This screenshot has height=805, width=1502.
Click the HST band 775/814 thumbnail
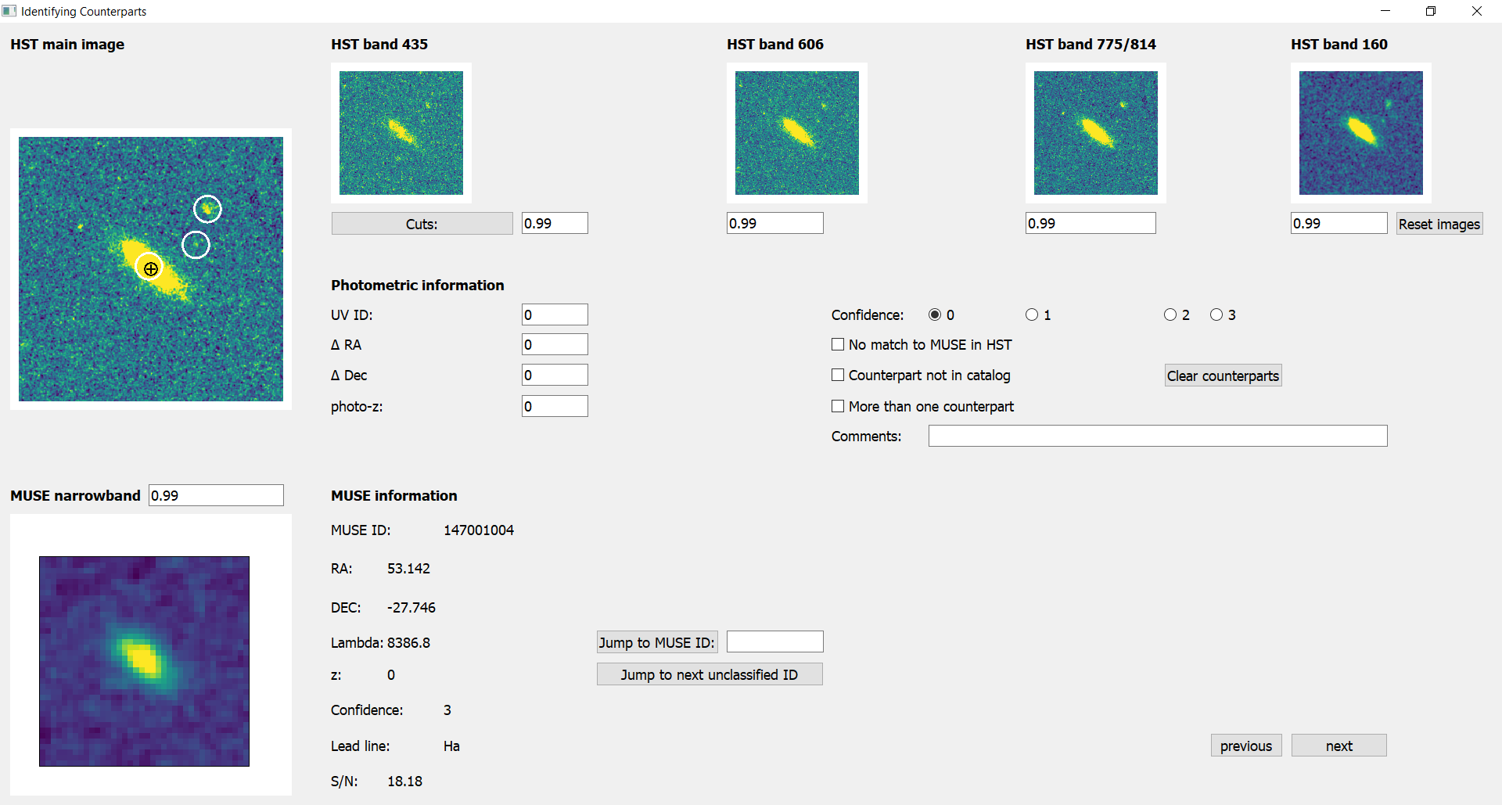[x=1096, y=133]
